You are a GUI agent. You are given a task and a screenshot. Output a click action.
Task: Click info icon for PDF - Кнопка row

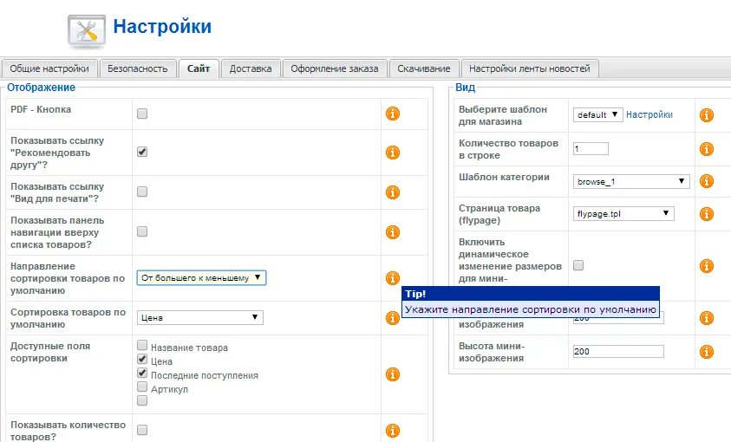(393, 114)
